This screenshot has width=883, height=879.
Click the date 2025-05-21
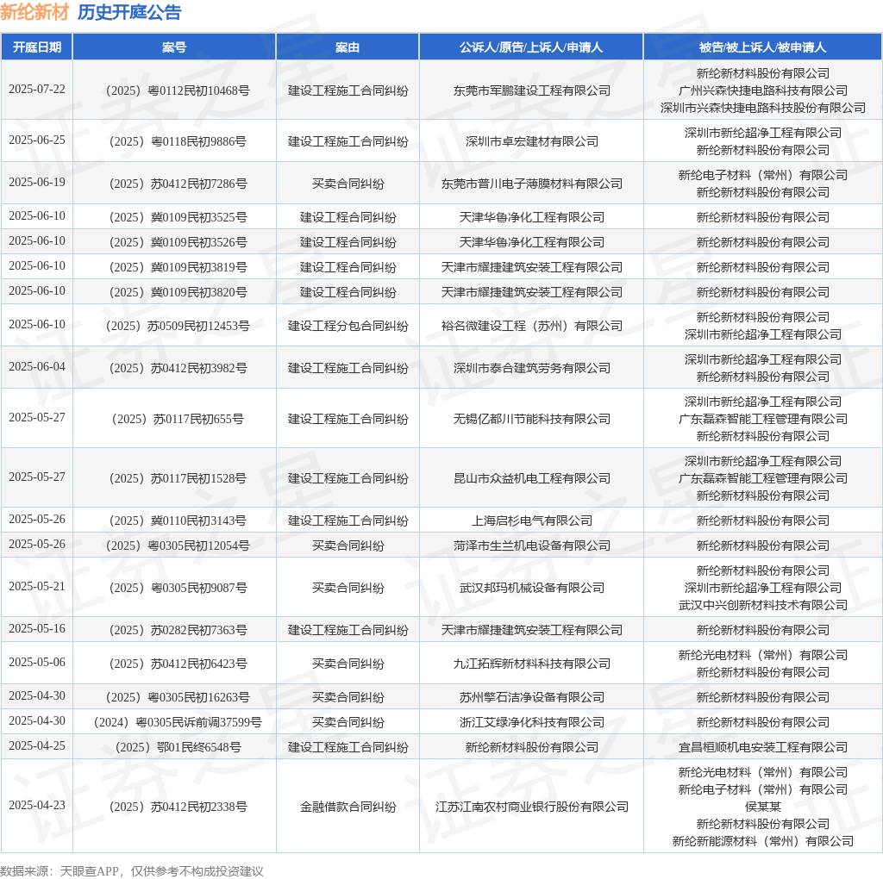pyautogui.click(x=37, y=586)
